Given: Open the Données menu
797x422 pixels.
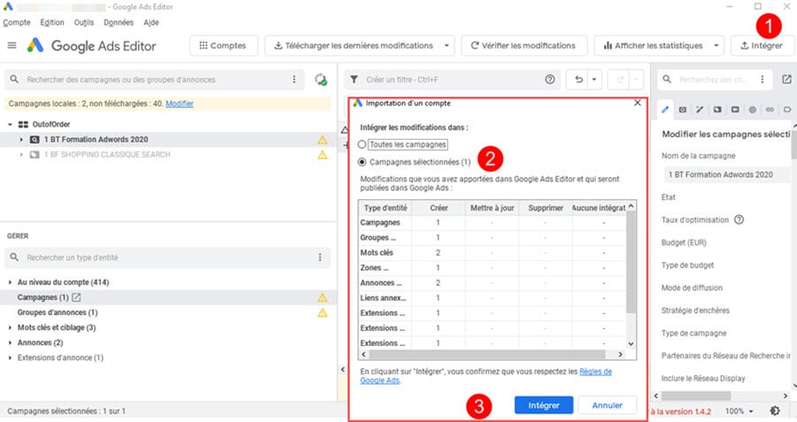Looking at the screenshot, I should [119, 22].
